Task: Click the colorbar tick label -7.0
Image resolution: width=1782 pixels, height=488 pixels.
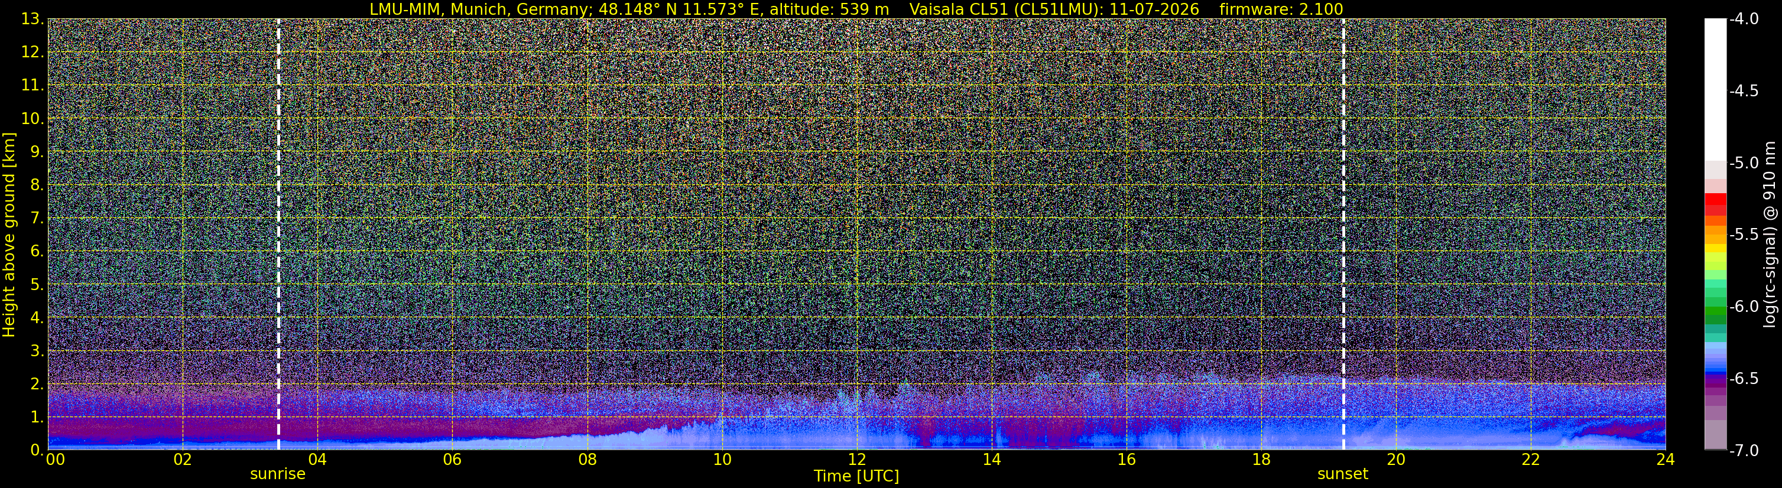Action: [1744, 451]
